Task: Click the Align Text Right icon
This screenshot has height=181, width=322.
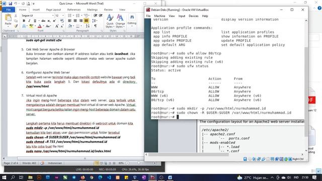Action: pos(80,21)
